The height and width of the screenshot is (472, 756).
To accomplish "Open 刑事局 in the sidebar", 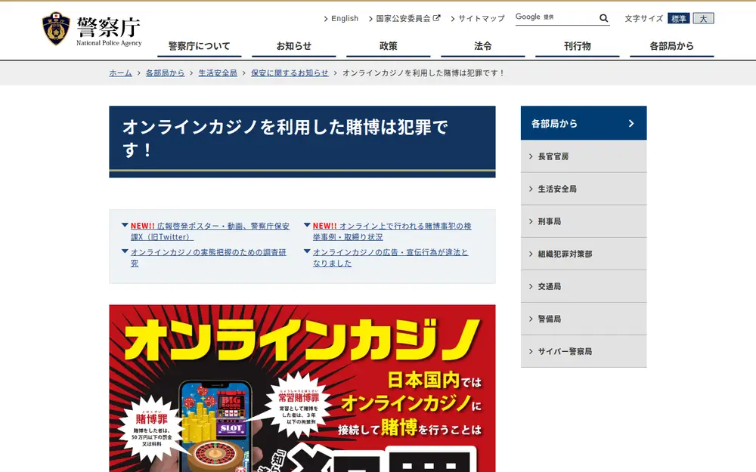I will 584,221.
